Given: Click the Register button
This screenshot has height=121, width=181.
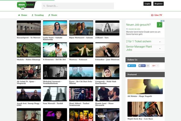Looking at the screenshot, I should click(158, 4).
